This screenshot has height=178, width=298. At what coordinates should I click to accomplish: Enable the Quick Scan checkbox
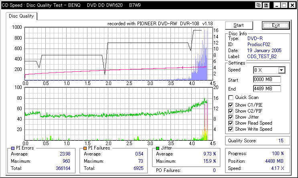(231, 97)
